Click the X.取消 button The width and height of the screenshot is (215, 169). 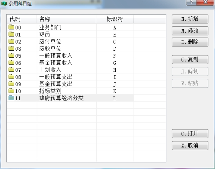click(190, 145)
